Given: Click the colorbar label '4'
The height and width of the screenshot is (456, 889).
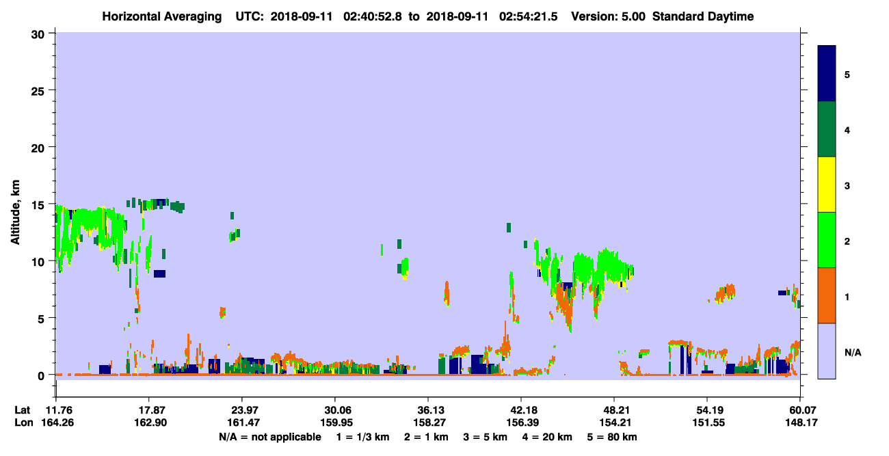Looking at the screenshot, I should tap(847, 129).
